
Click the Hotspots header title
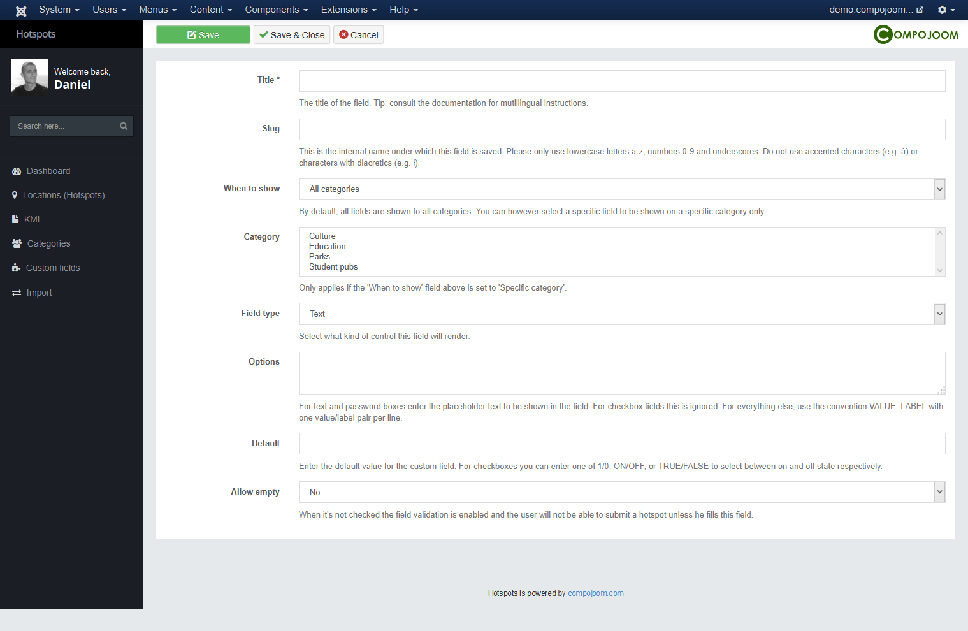[36, 34]
